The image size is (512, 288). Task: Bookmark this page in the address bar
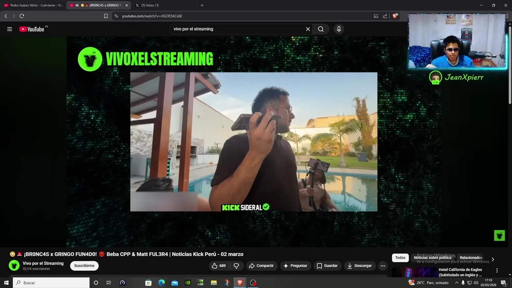(106, 16)
